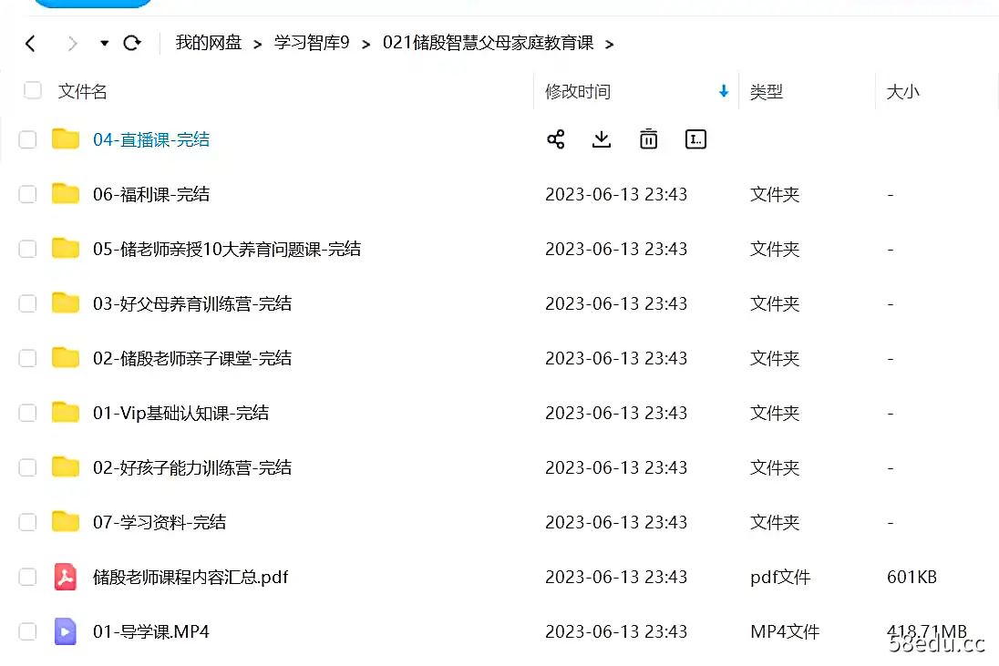Click the PDF icon of 储殷老师课程内容汇总.pdf

click(x=65, y=577)
